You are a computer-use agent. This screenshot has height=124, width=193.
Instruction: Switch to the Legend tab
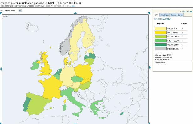tap(156, 15)
